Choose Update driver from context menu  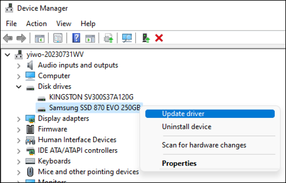point(183,114)
